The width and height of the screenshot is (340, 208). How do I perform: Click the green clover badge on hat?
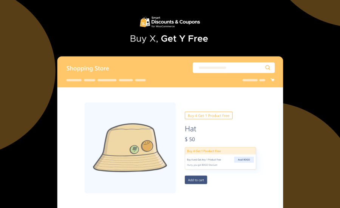[134, 149]
